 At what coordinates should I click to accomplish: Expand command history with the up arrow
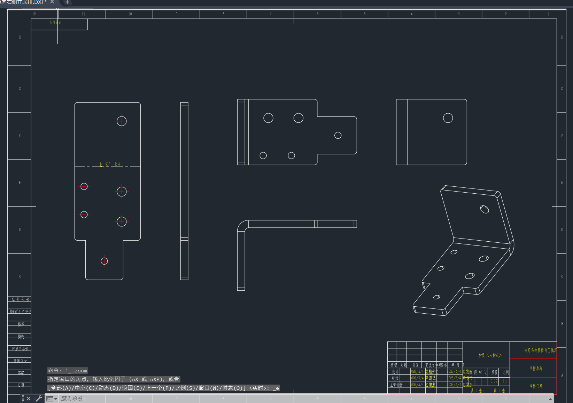[550, 399]
